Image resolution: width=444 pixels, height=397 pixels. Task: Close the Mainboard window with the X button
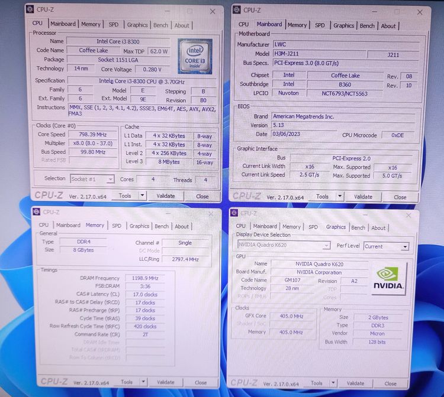(420, 12)
